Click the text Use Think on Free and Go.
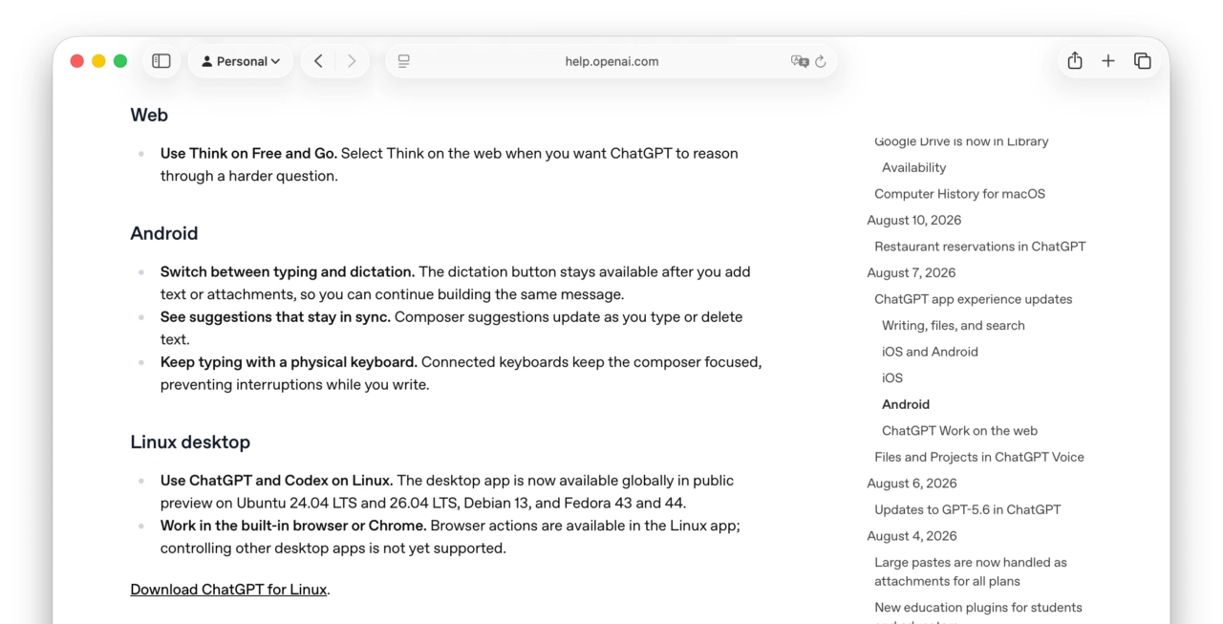Image resolution: width=1223 pixels, height=624 pixels. click(248, 153)
